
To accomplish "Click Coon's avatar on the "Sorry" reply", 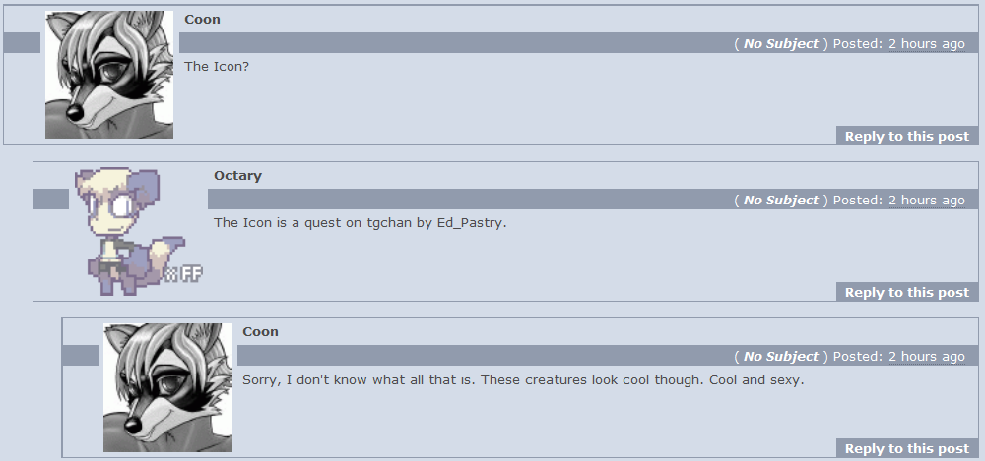I will tap(167, 387).
